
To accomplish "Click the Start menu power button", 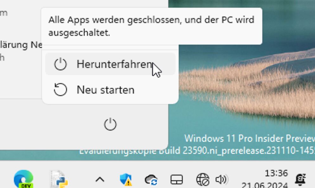I will [110, 124].
